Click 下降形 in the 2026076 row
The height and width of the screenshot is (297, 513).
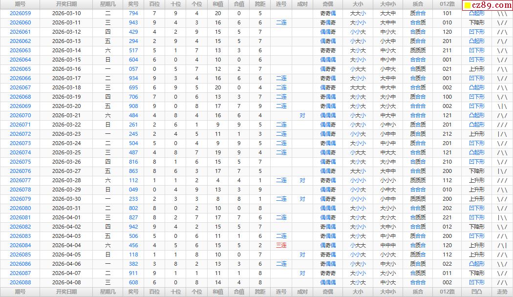(476, 171)
